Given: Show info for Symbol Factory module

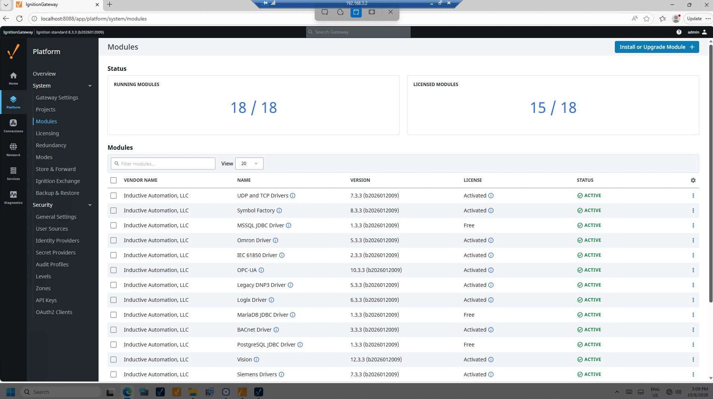Looking at the screenshot, I should 279,210.
